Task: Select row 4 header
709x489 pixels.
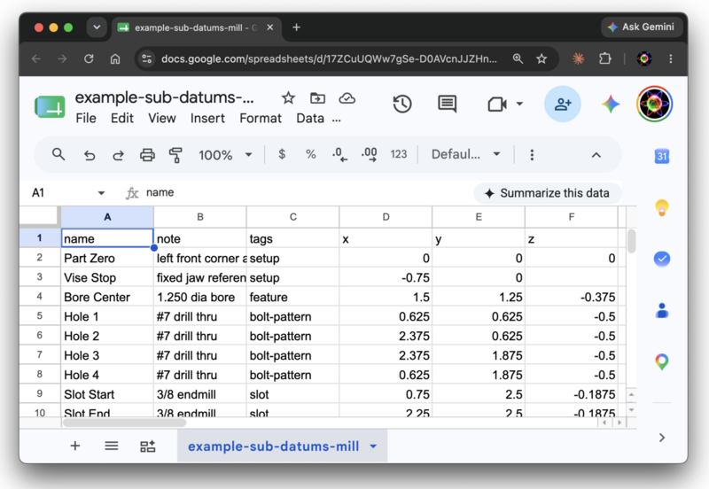Action: pos(40,297)
